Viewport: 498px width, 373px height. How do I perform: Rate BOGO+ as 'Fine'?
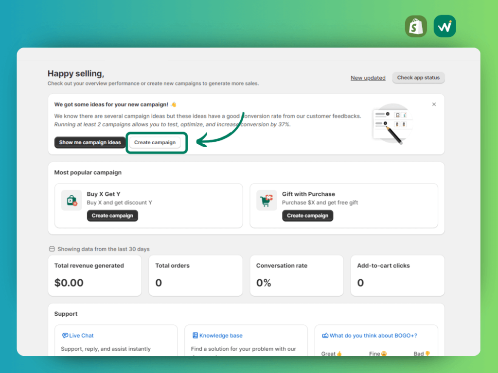[377, 354]
